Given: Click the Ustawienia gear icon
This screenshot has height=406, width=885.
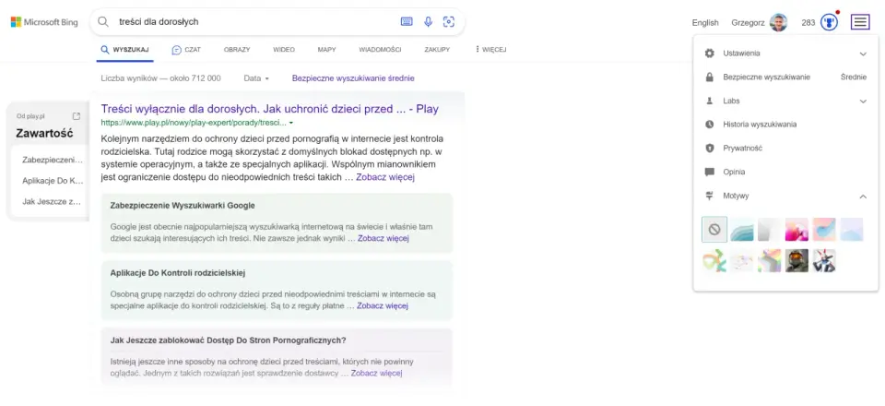Looking at the screenshot, I should 710,54.
